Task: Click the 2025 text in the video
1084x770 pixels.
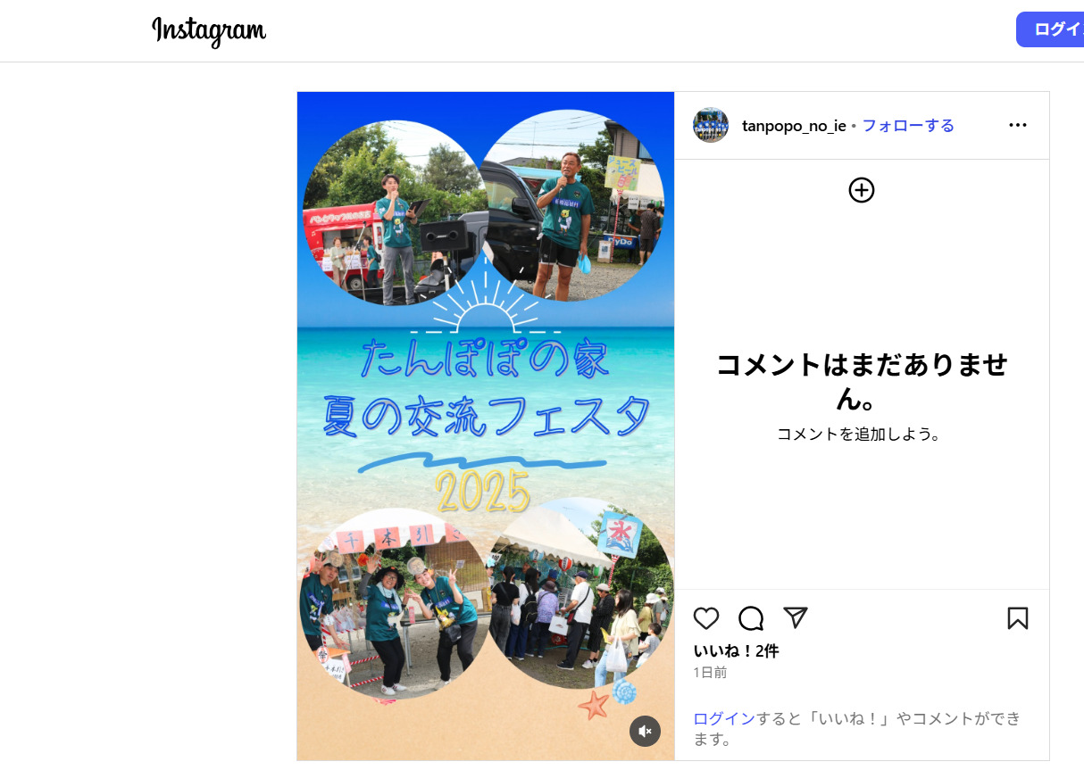Action: click(483, 492)
